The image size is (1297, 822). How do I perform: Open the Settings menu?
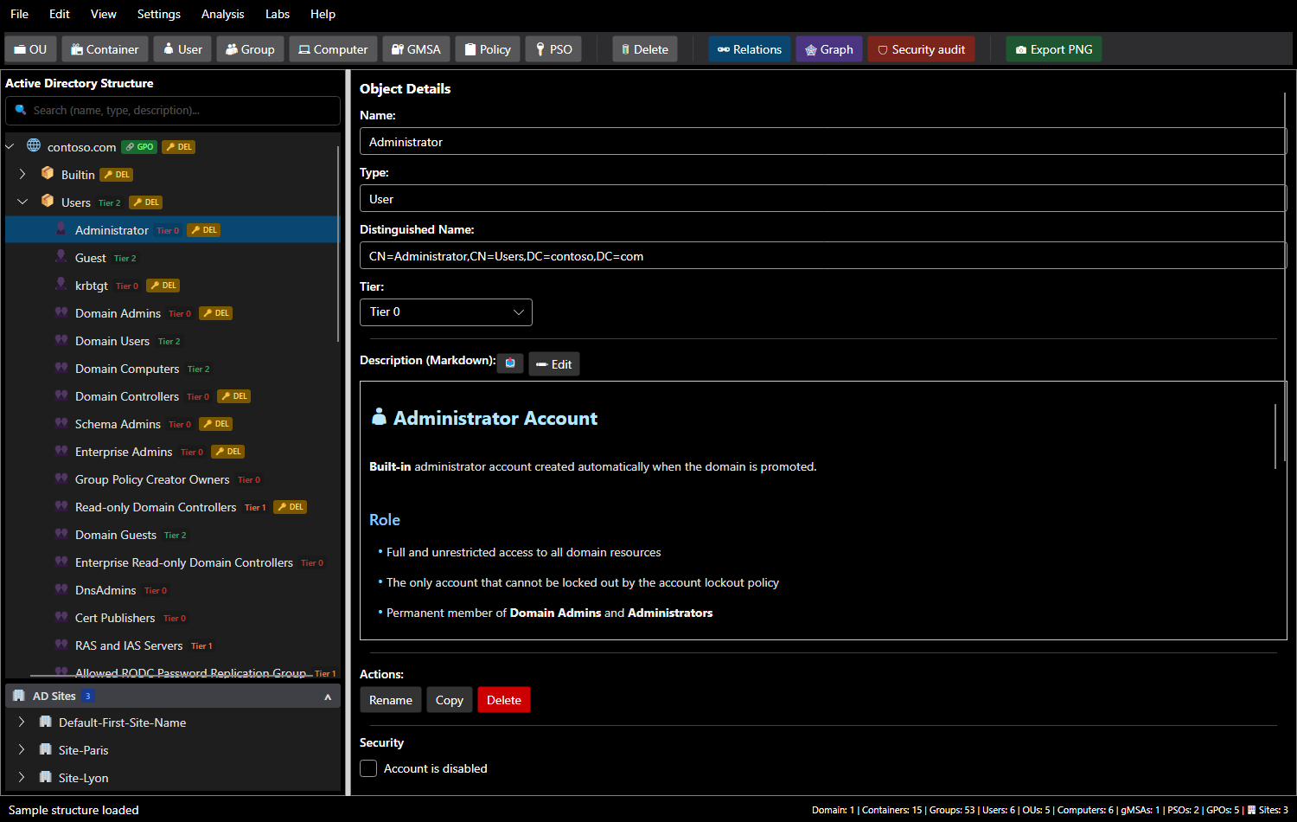[159, 14]
